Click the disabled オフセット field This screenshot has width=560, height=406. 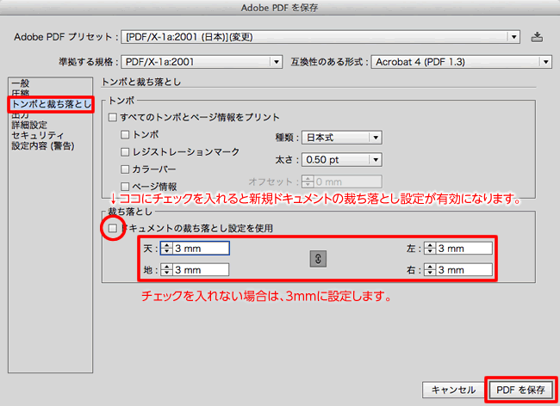[x=347, y=181]
